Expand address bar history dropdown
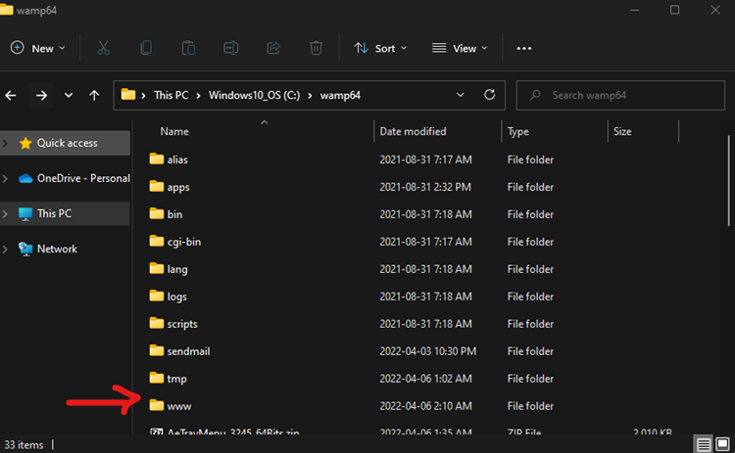 tap(461, 95)
